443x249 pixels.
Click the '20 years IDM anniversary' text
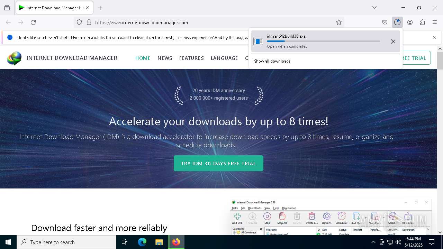219,91
